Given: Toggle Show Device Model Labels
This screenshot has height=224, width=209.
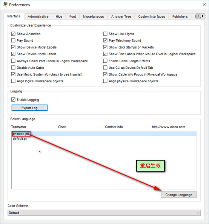Looking at the screenshot, I should pos(13,47).
